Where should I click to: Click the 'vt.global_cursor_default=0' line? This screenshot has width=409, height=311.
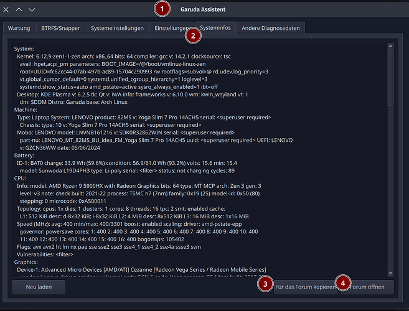point(113,79)
